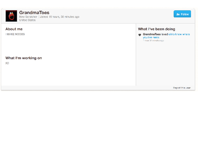Click empty space below the 'XD' text

tap(68, 75)
